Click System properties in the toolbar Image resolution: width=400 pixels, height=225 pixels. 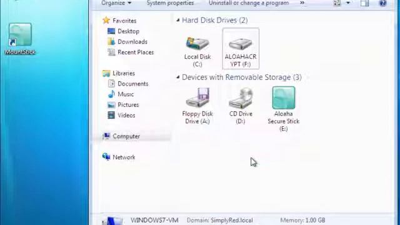(171, 3)
